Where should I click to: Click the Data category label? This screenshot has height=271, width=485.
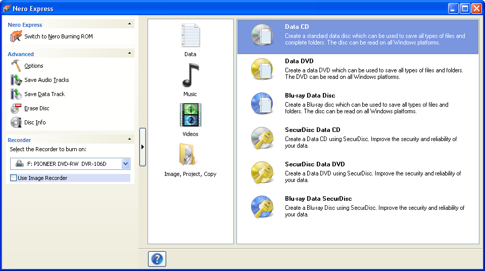(190, 54)
